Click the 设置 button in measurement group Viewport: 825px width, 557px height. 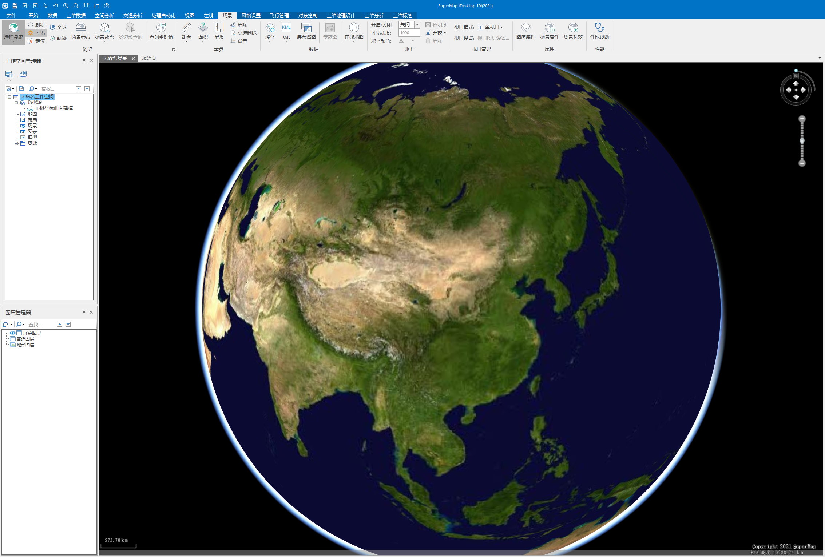(242, 41)
